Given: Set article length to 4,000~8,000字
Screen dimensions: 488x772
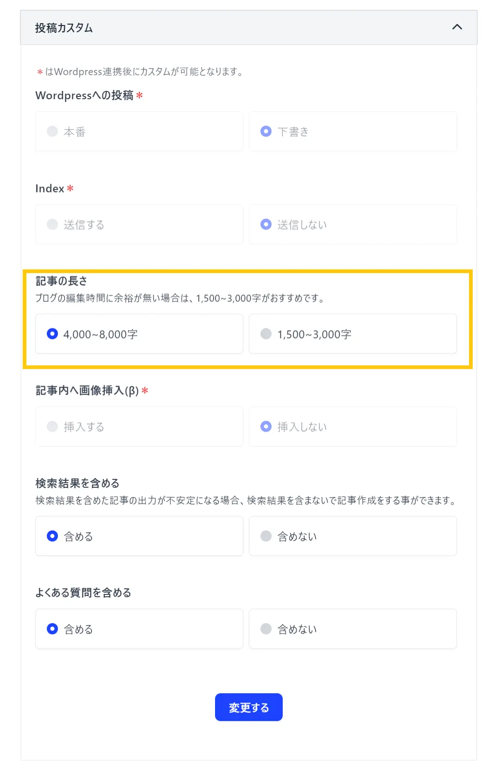Looking at the screenshot, I should coord(52,334).
